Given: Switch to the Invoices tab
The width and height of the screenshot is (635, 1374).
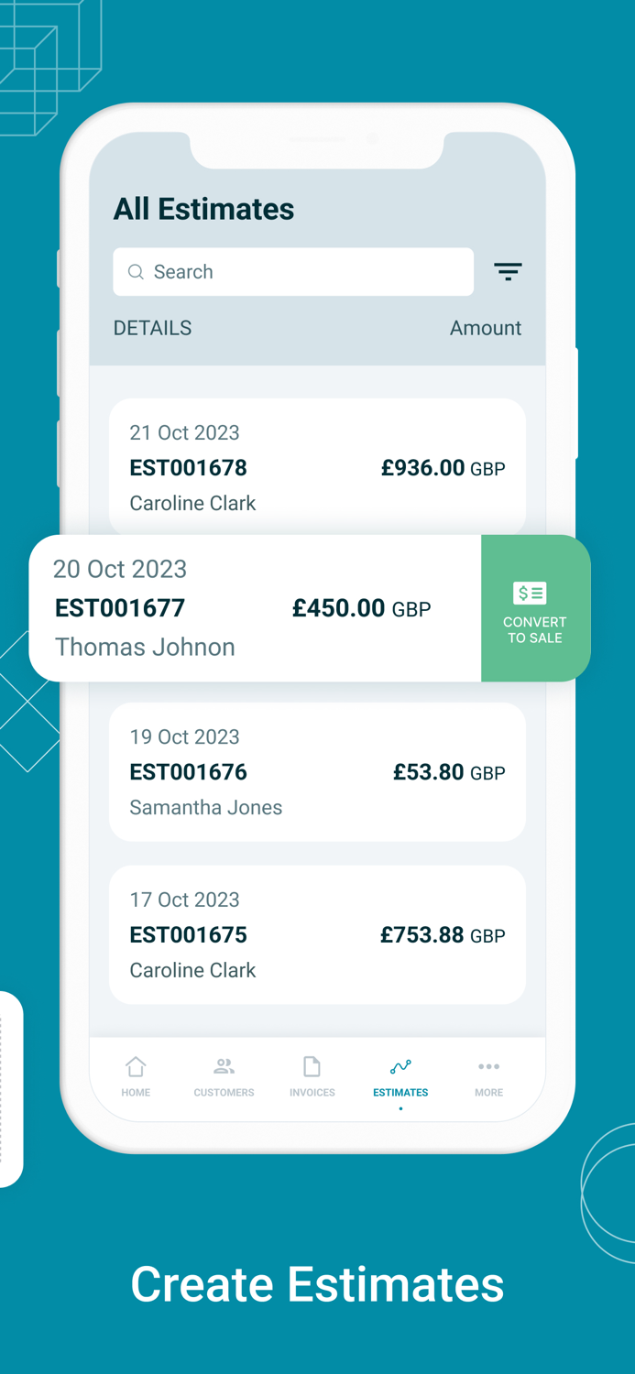Looking at the screenshot, I should pos(312,1077).
